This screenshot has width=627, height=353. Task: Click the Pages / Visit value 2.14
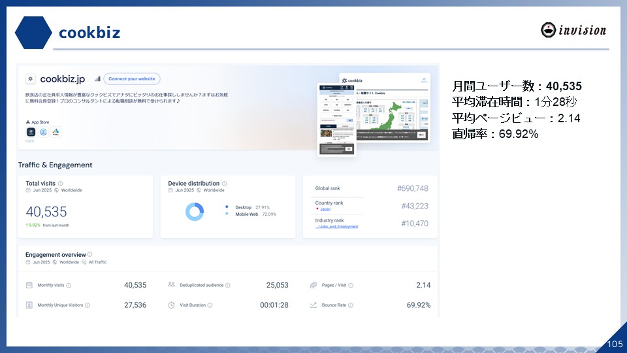point(423,285)
